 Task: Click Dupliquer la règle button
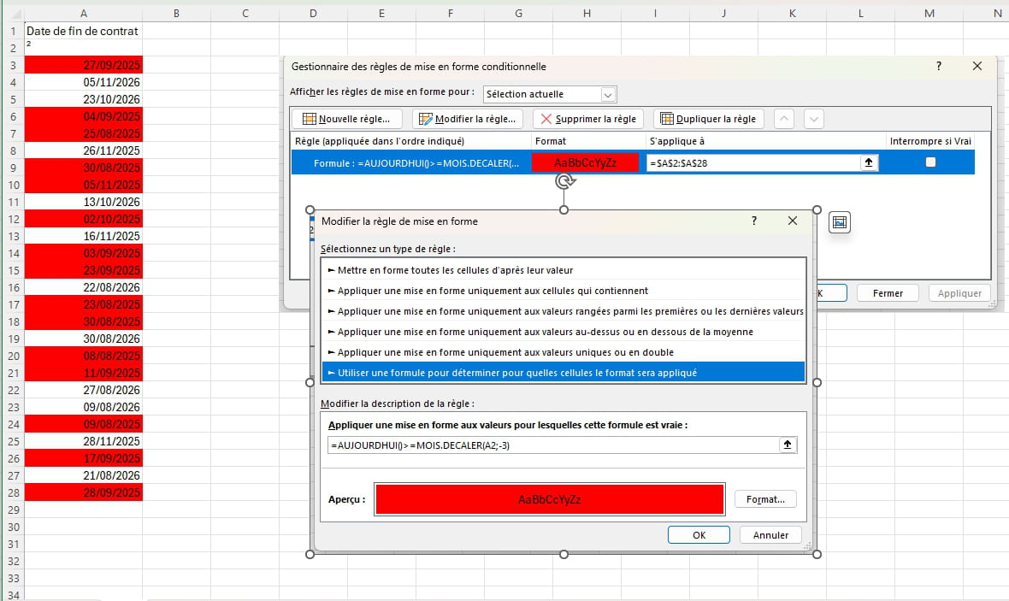coord(709,119)
